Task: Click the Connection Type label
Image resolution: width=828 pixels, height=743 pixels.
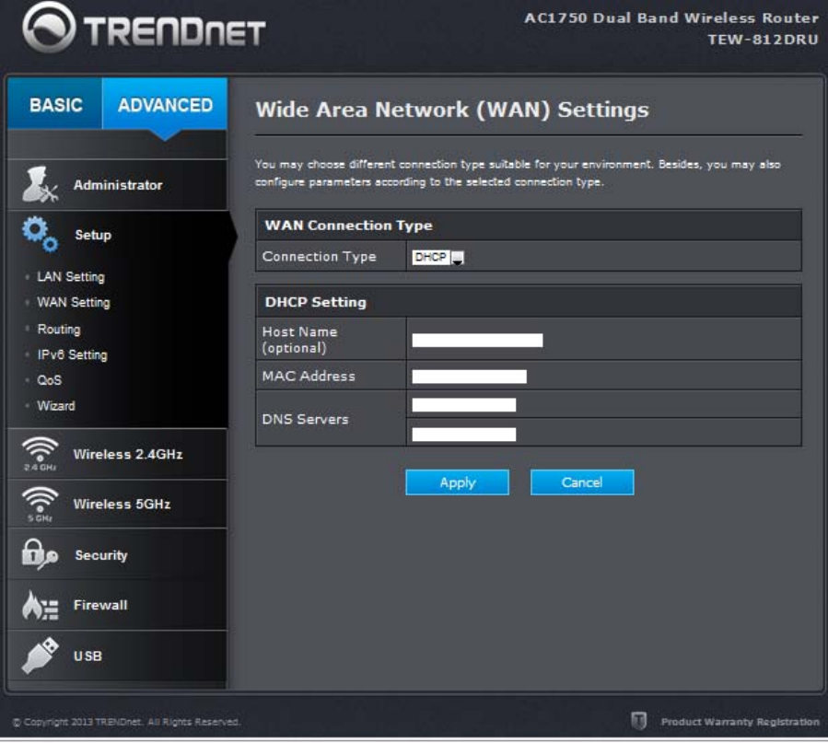Action: pos(319,257)
